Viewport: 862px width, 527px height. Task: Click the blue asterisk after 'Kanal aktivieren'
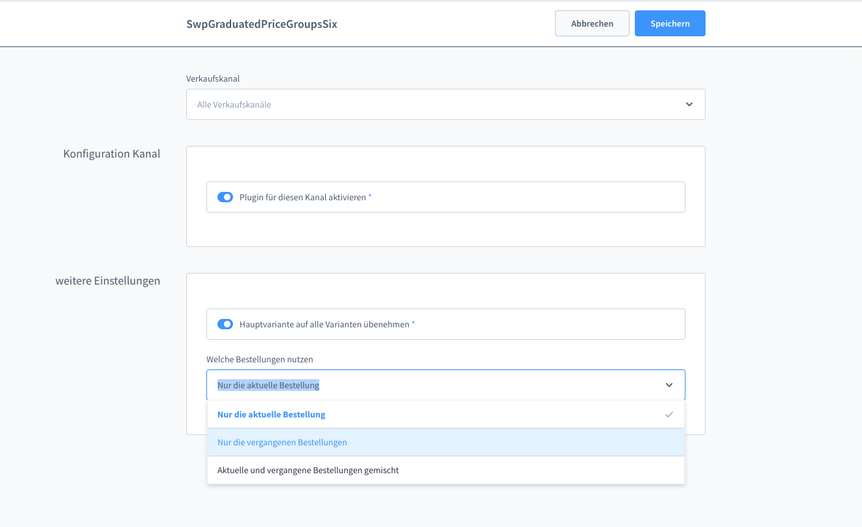click(370, 196)
